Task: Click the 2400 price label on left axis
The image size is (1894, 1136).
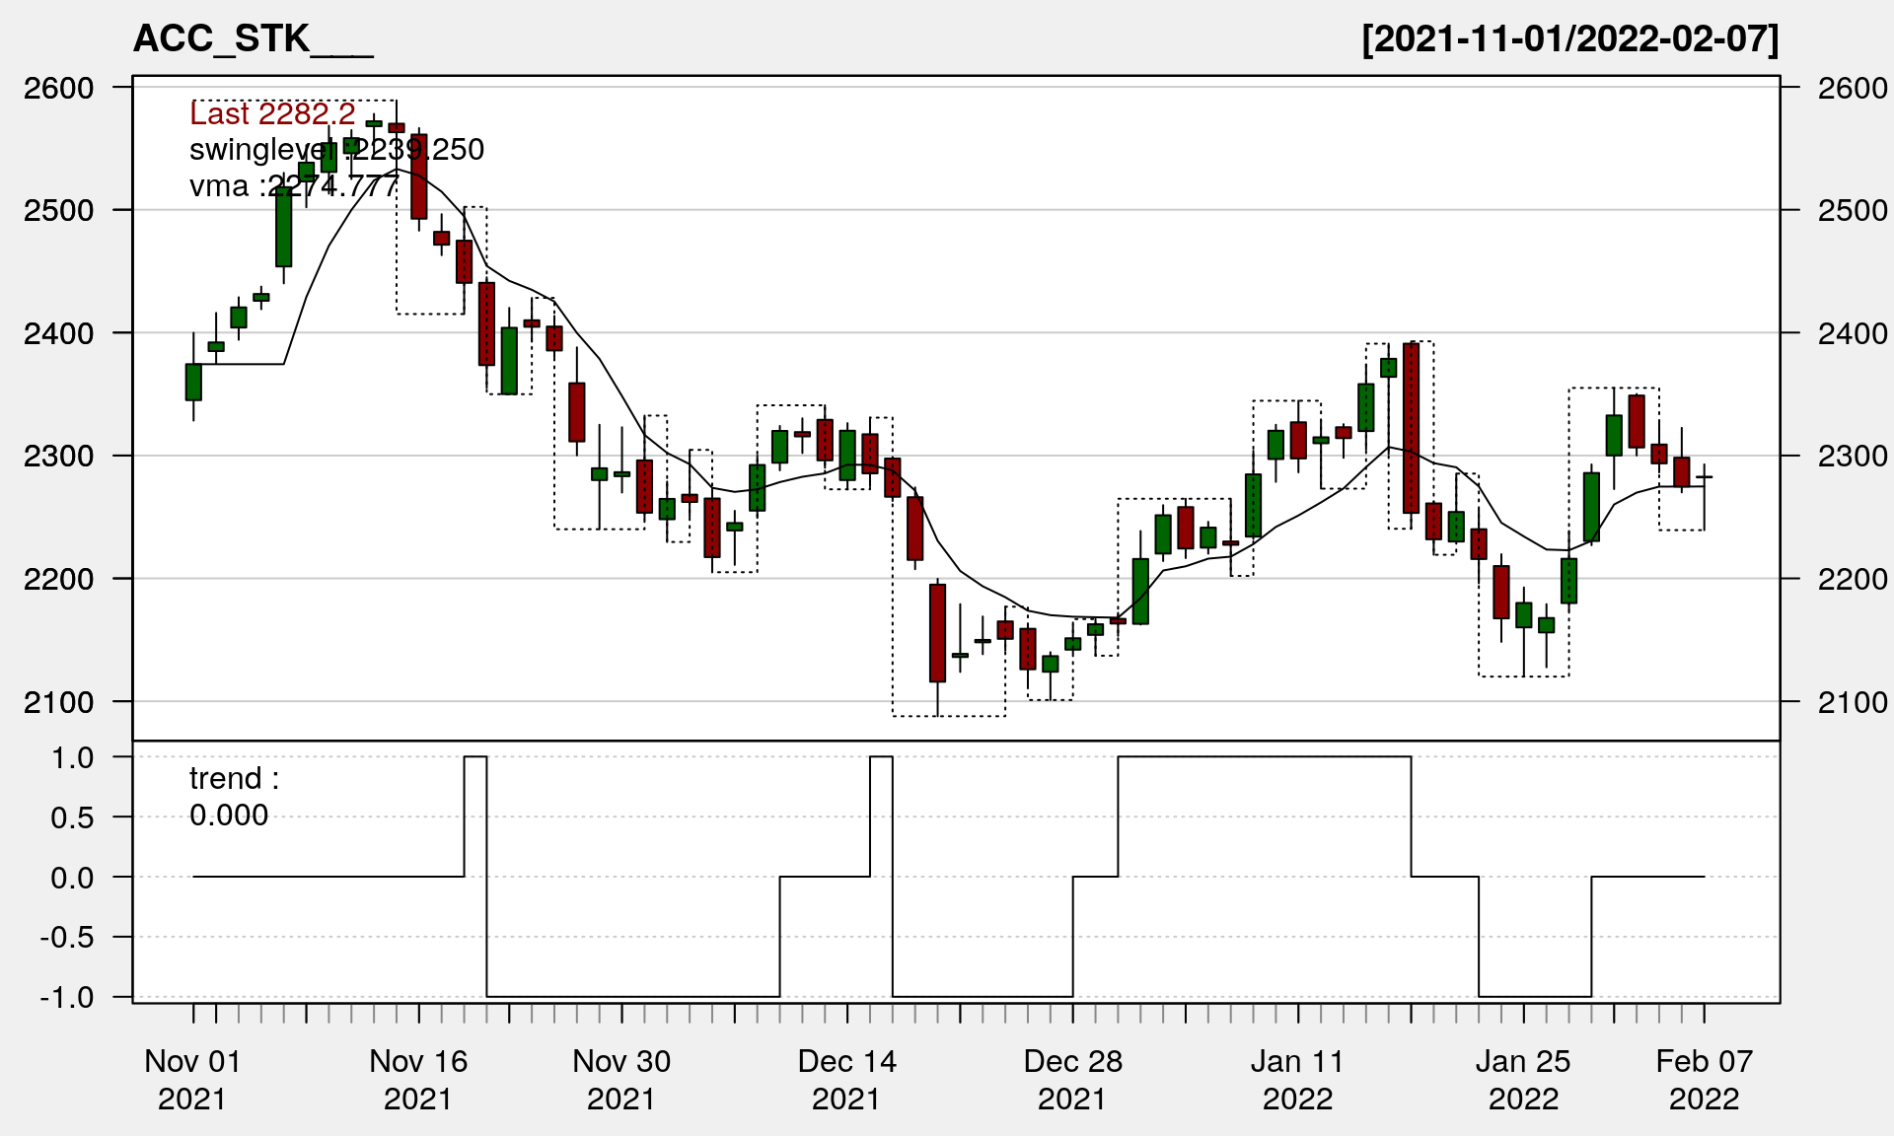Action: (x=58, y=333)
